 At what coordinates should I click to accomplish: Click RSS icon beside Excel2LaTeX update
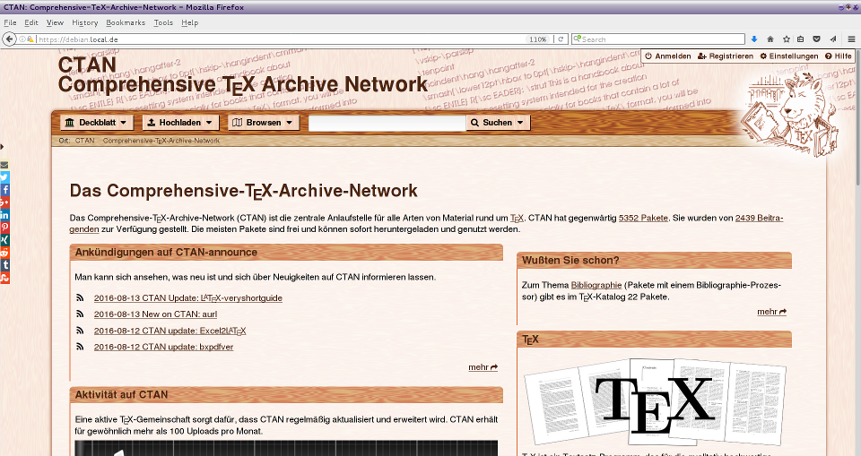tap(80, 331)
